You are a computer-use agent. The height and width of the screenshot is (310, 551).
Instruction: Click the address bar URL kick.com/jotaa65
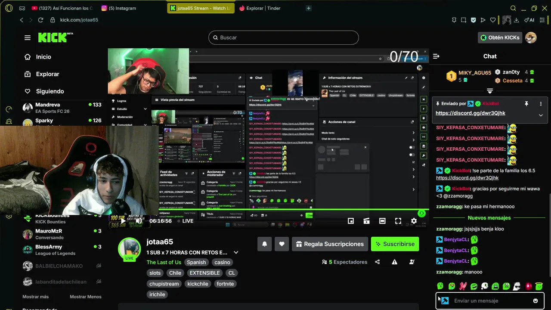(x=79, y=20)
